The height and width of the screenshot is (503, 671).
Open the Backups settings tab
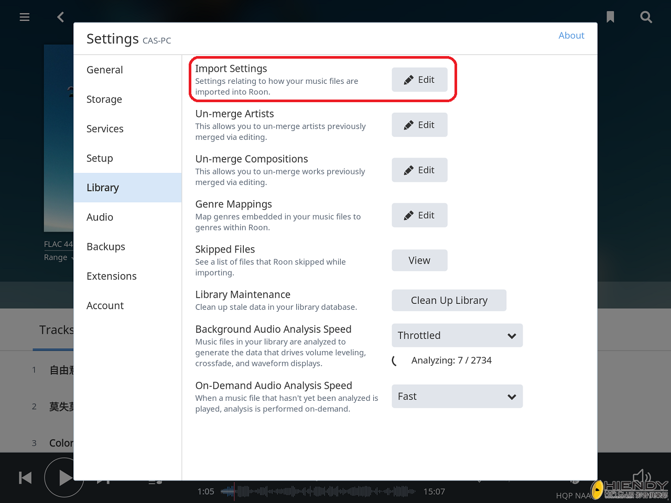(106, 247)
